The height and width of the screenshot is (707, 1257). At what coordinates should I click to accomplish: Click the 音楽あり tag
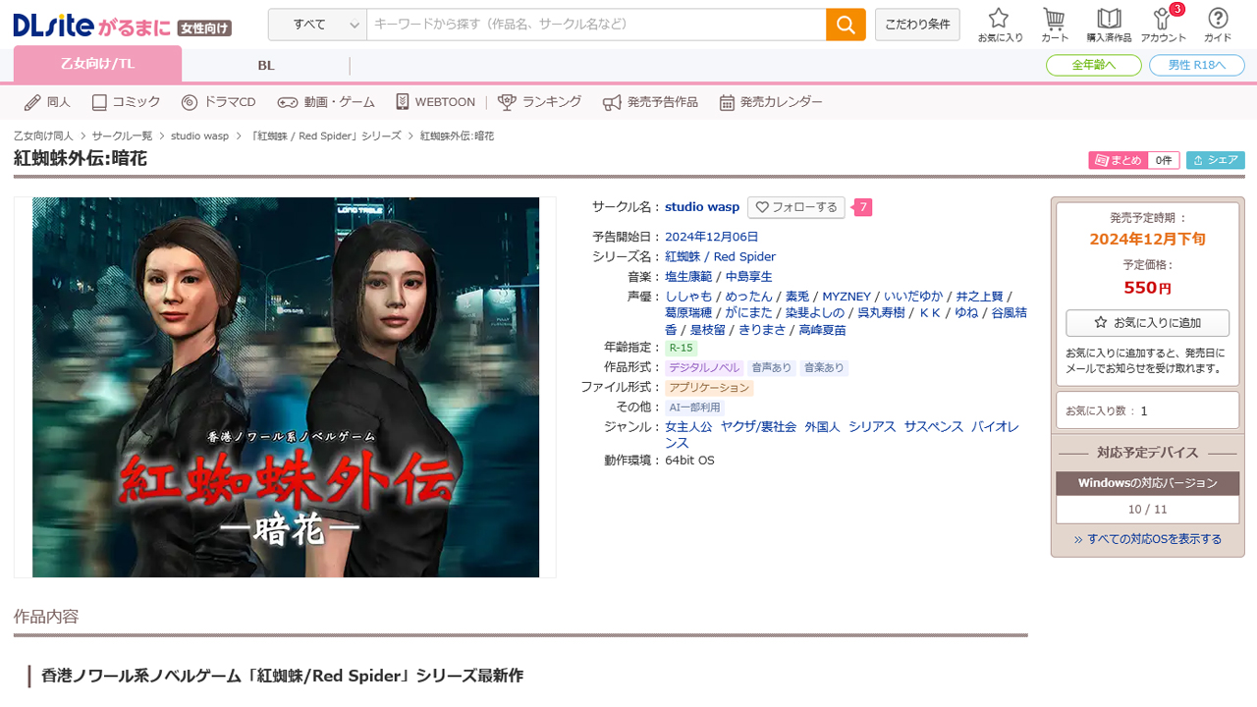[x=824, y=368]
